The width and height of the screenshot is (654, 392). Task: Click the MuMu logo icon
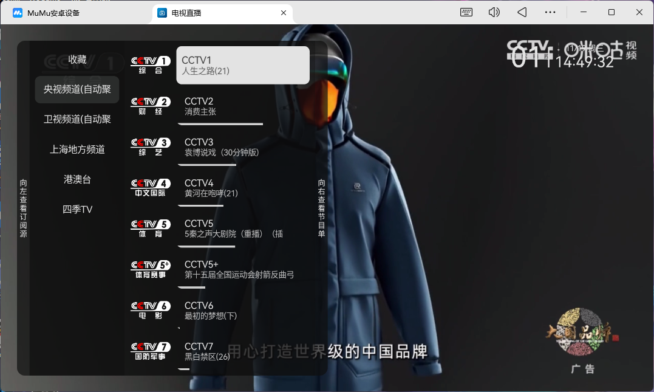click(18, 13)
